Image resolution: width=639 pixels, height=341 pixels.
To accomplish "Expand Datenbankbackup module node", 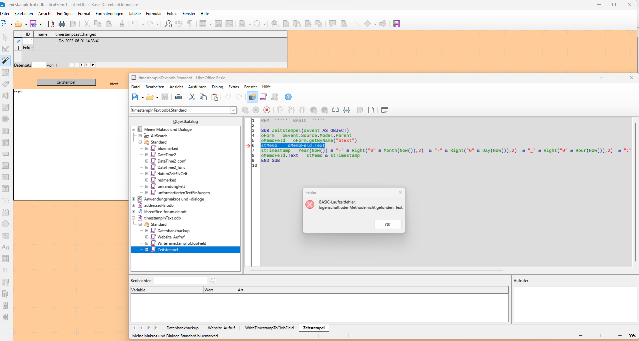I will click(x=147, y=231).
